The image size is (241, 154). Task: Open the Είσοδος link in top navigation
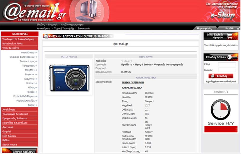click(x=41, y=25)
